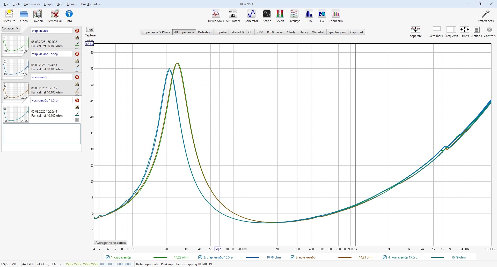Open the Donate menu

[x=72, y=4]
